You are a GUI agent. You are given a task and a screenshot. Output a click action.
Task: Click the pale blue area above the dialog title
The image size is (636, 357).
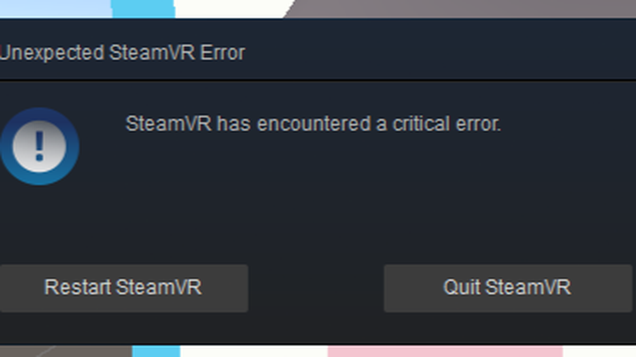click(x=56, y=8)
